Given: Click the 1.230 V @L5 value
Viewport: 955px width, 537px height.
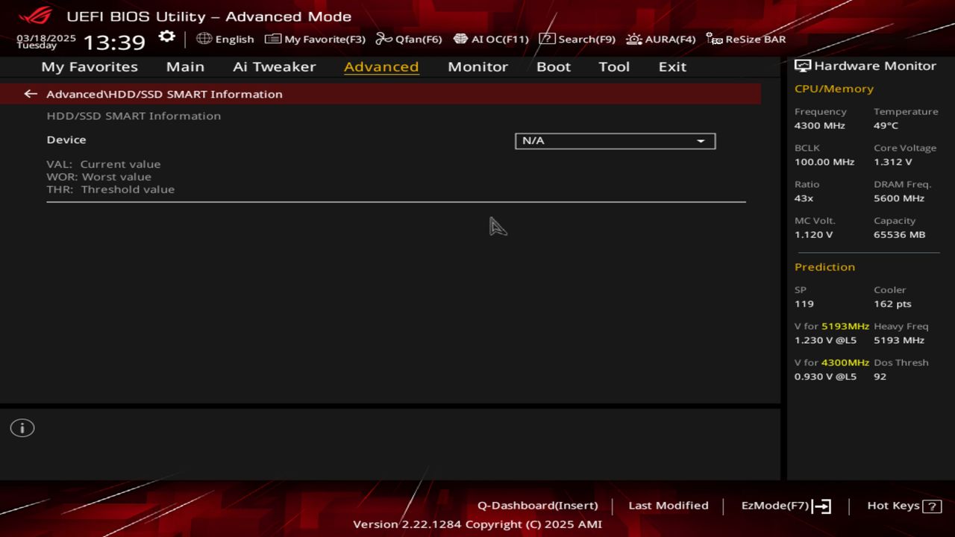Looking at the screenshot, I should (826, 341).
